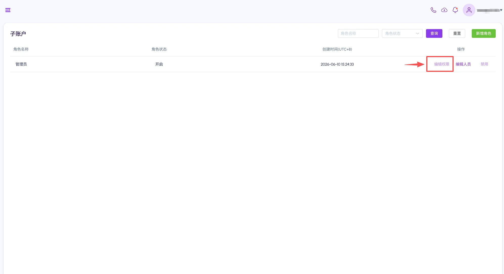
Task: Click the green 新增角色 button
Action: point(484,33)
